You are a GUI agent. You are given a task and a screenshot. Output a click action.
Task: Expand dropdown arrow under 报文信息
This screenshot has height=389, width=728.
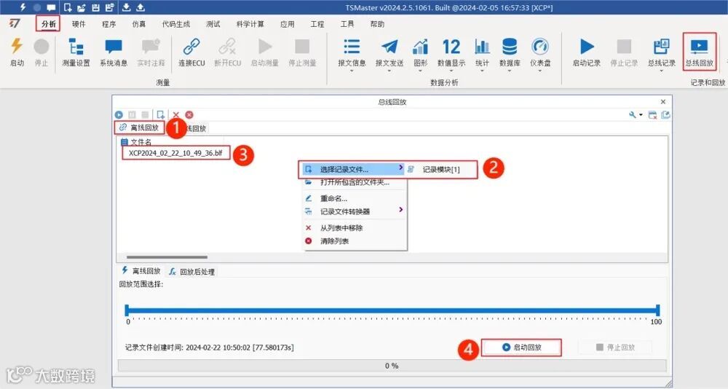tap(352, 71)
